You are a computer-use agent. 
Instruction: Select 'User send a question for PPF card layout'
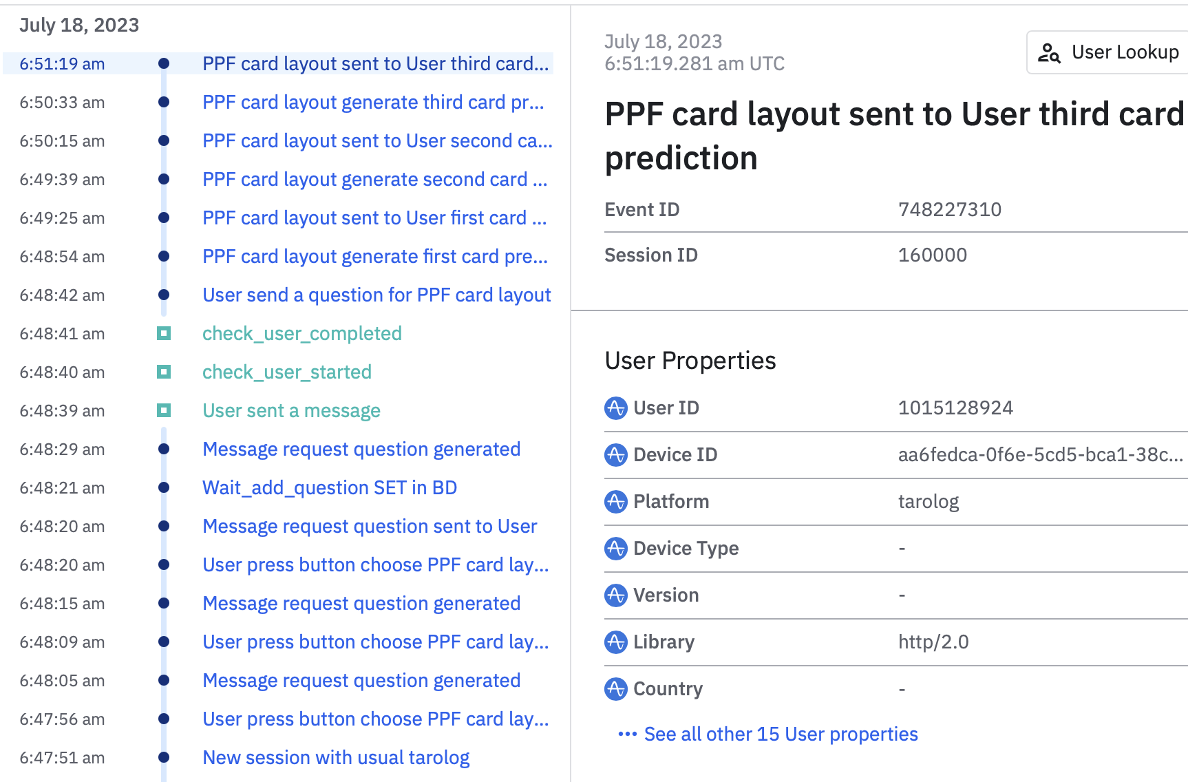coord(376,295)
